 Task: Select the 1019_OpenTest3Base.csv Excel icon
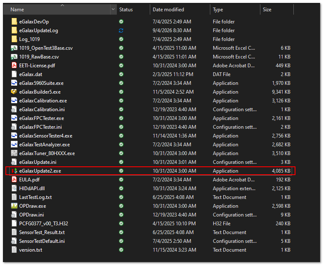(x=14, y=48)
